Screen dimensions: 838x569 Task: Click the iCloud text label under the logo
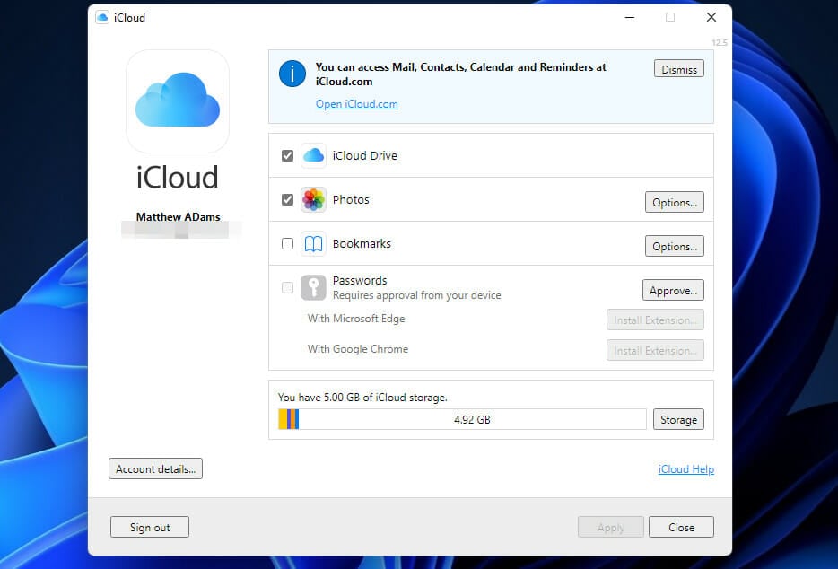click(177, 178)
